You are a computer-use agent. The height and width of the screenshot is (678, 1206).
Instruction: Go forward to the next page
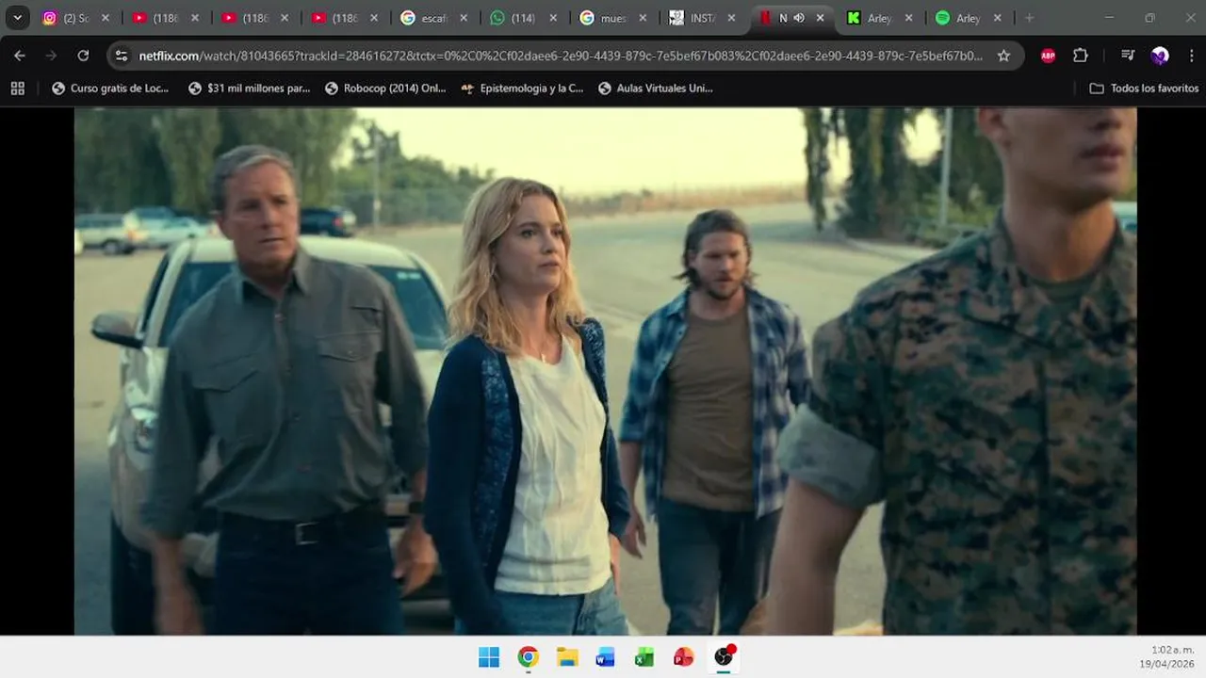51,56
